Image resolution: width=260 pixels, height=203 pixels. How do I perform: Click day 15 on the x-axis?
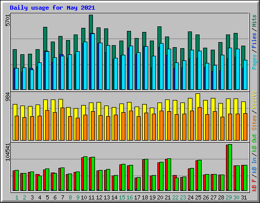coord(122,197)
